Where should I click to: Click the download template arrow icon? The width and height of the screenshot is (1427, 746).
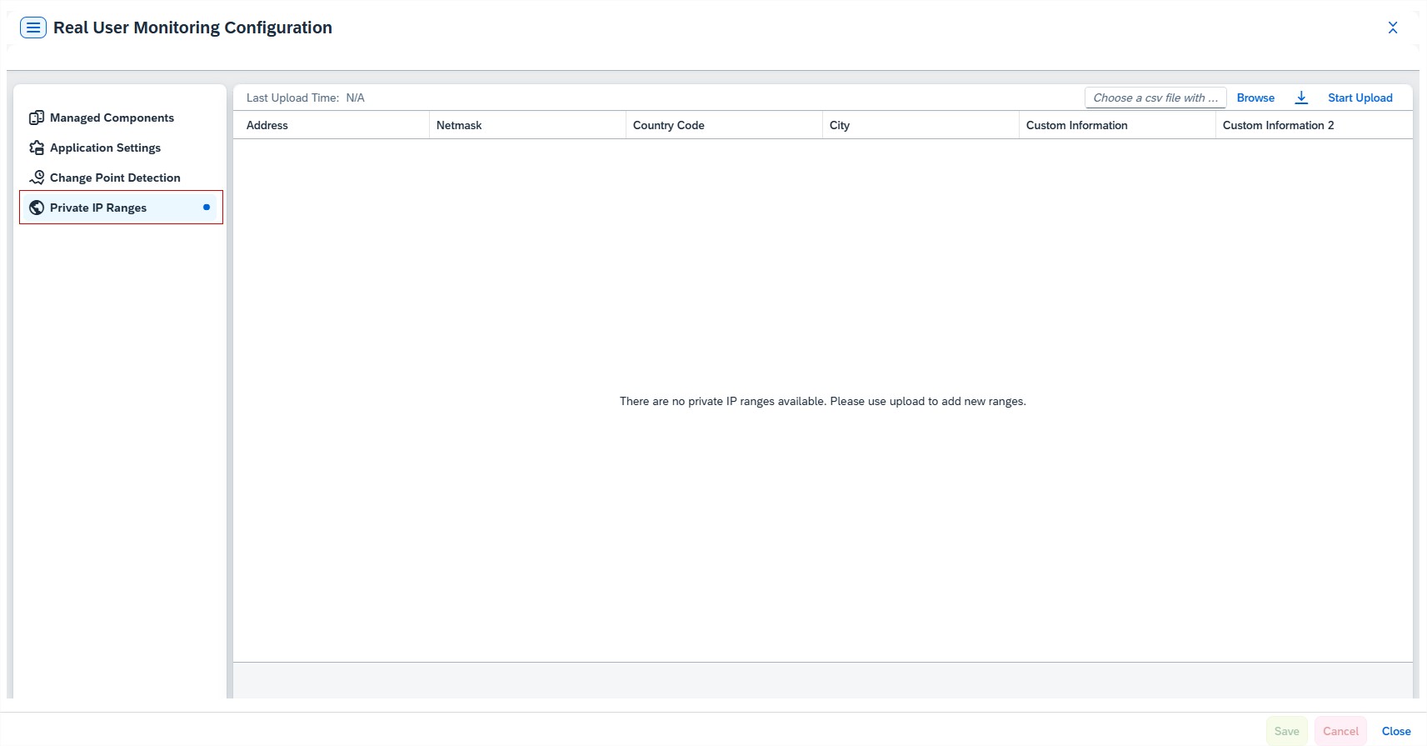pyautogui.click(x=1301, y=98)
